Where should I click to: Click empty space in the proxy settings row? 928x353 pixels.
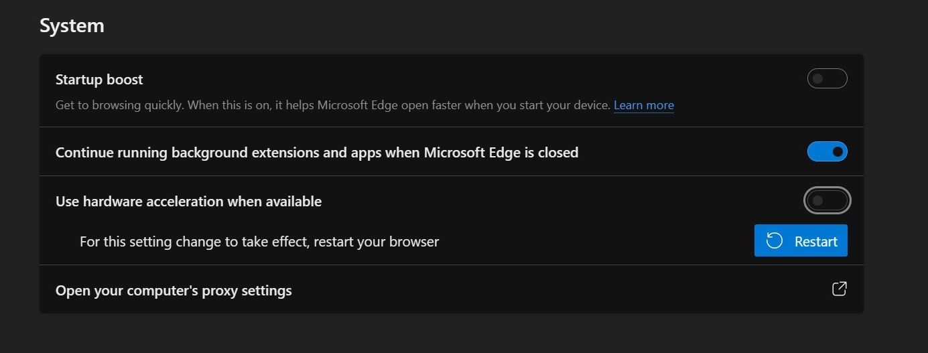pyautogui.click(x=536, y=290)
